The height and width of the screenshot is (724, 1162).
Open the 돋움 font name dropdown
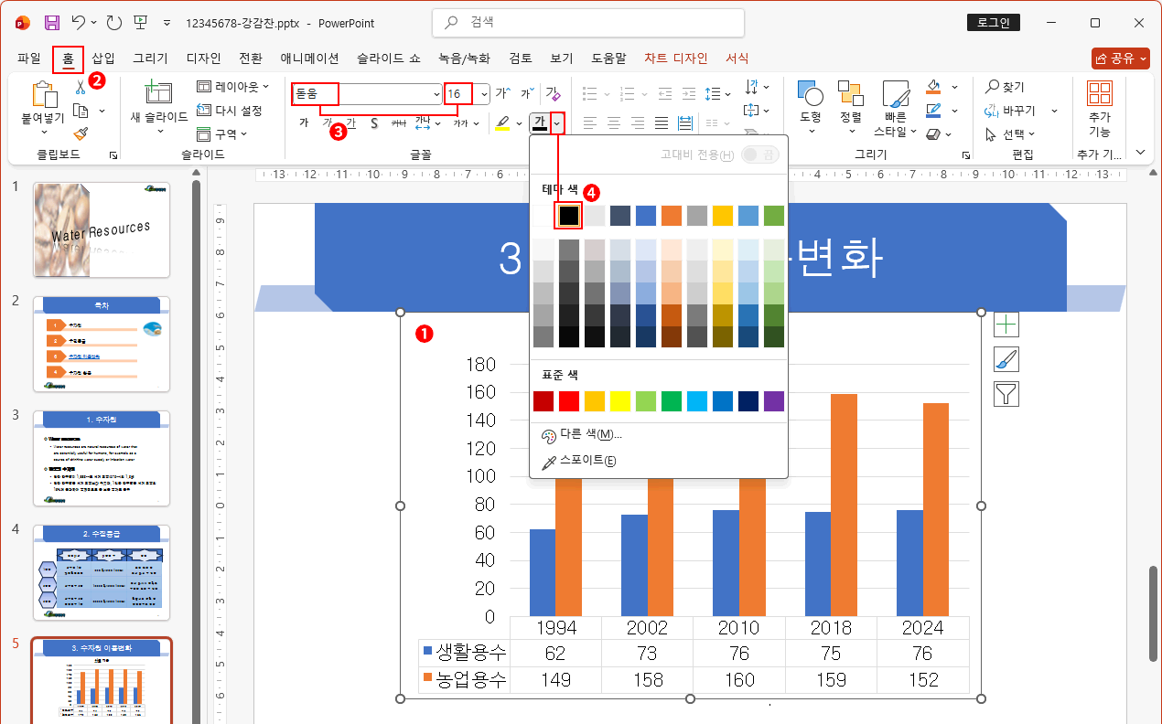tap(436, 93)
